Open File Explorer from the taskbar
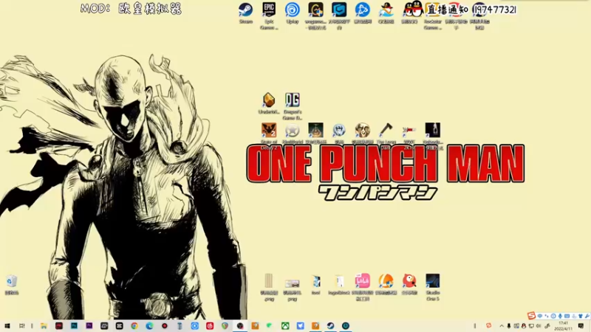This screenshot has width=591, height=332. pyautogui.click(x=44, y=326)
